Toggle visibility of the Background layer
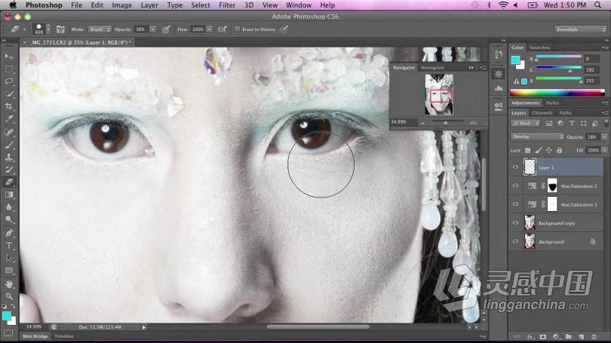This screenshot has height=343, width=611. point(515,242)
